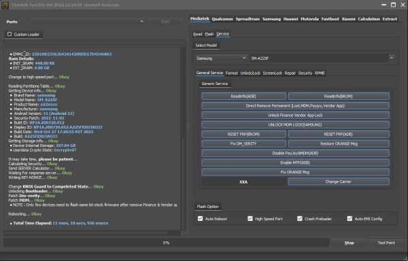Click the EMMC_ID value in log
Viewport: 408px width, 261px height.
(71, 54)
